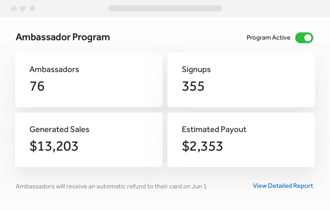330x210 pixels.
Task: Click the Generated Sales card
Action: click(x=88, y=139)
